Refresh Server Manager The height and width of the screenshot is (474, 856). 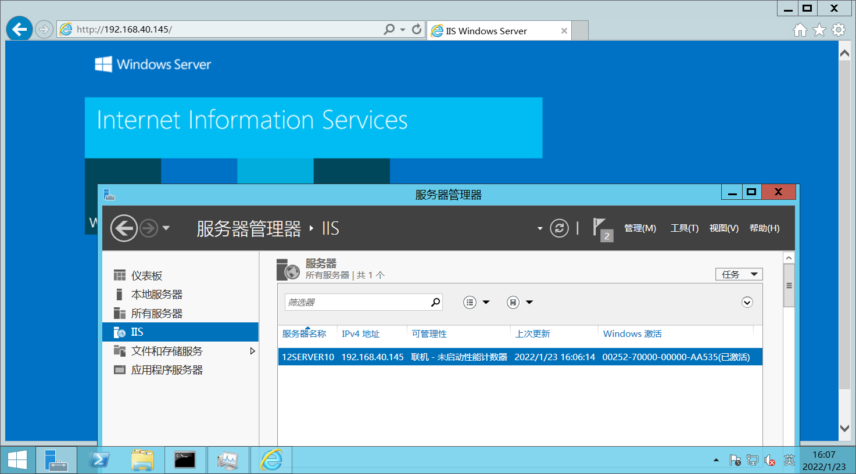point(559,228)
